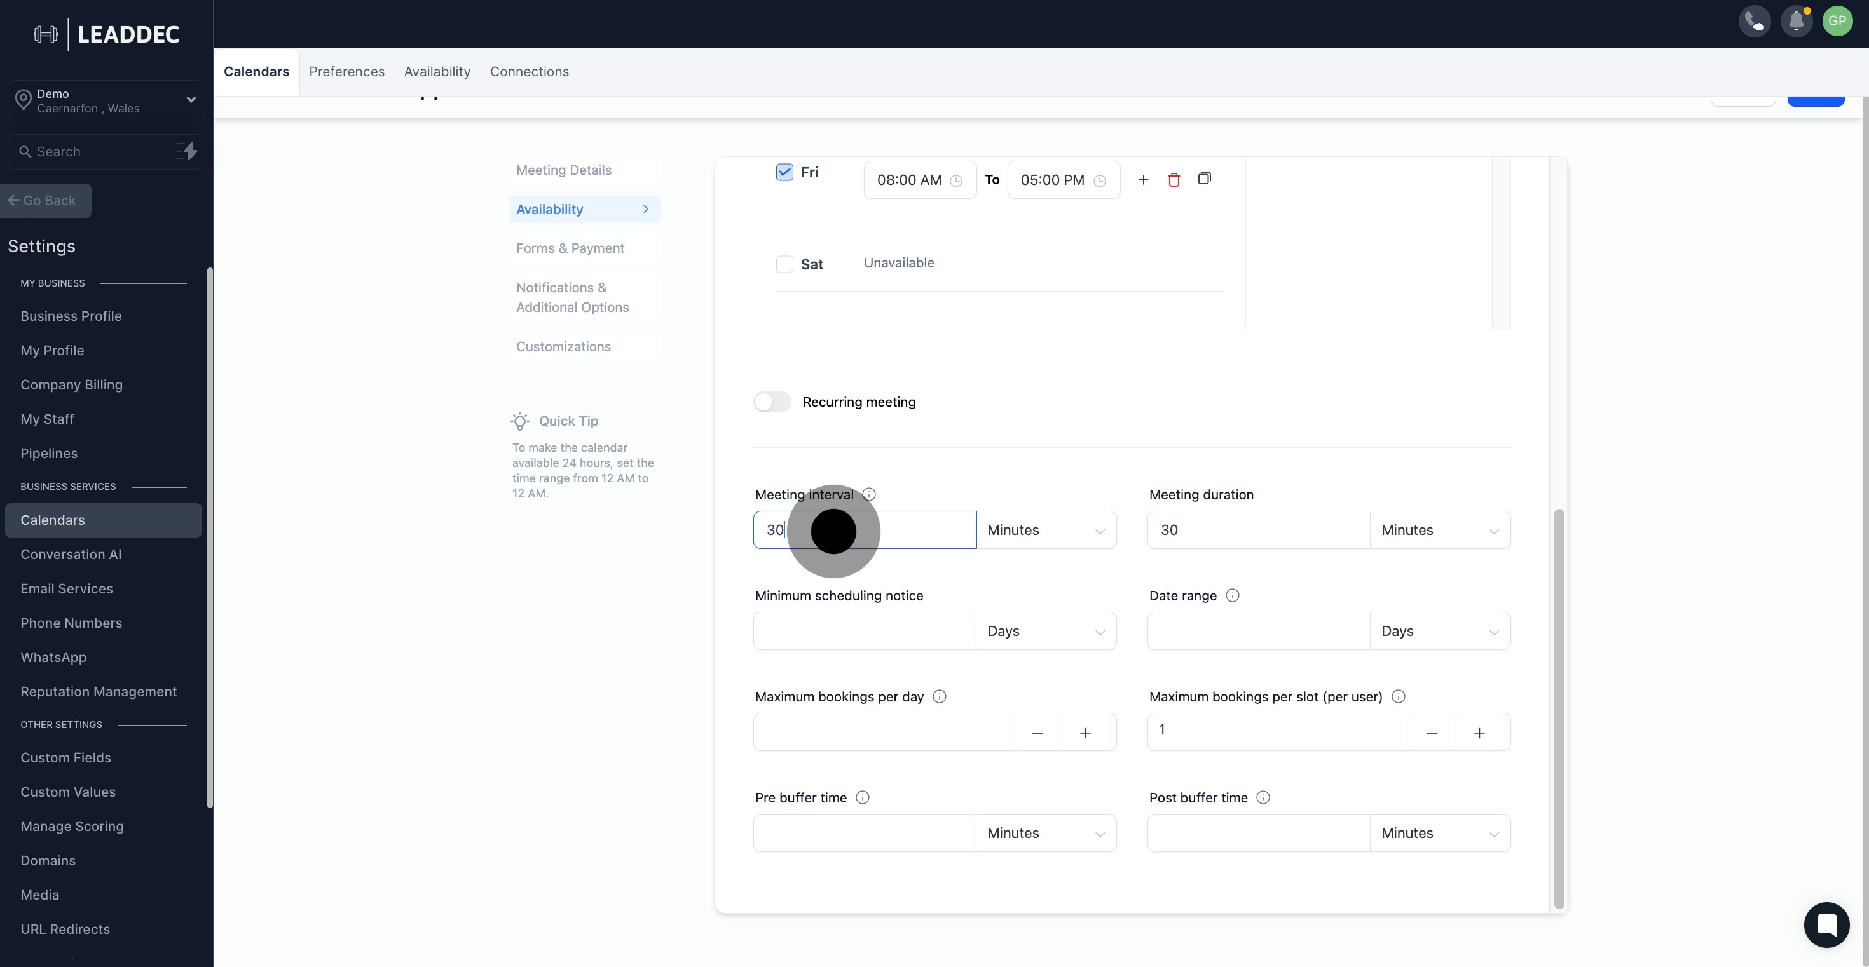The image size is (1869, 967).
Task: Switch to the Connections tab
Action: pyautogui.click(x=530, y=72)
